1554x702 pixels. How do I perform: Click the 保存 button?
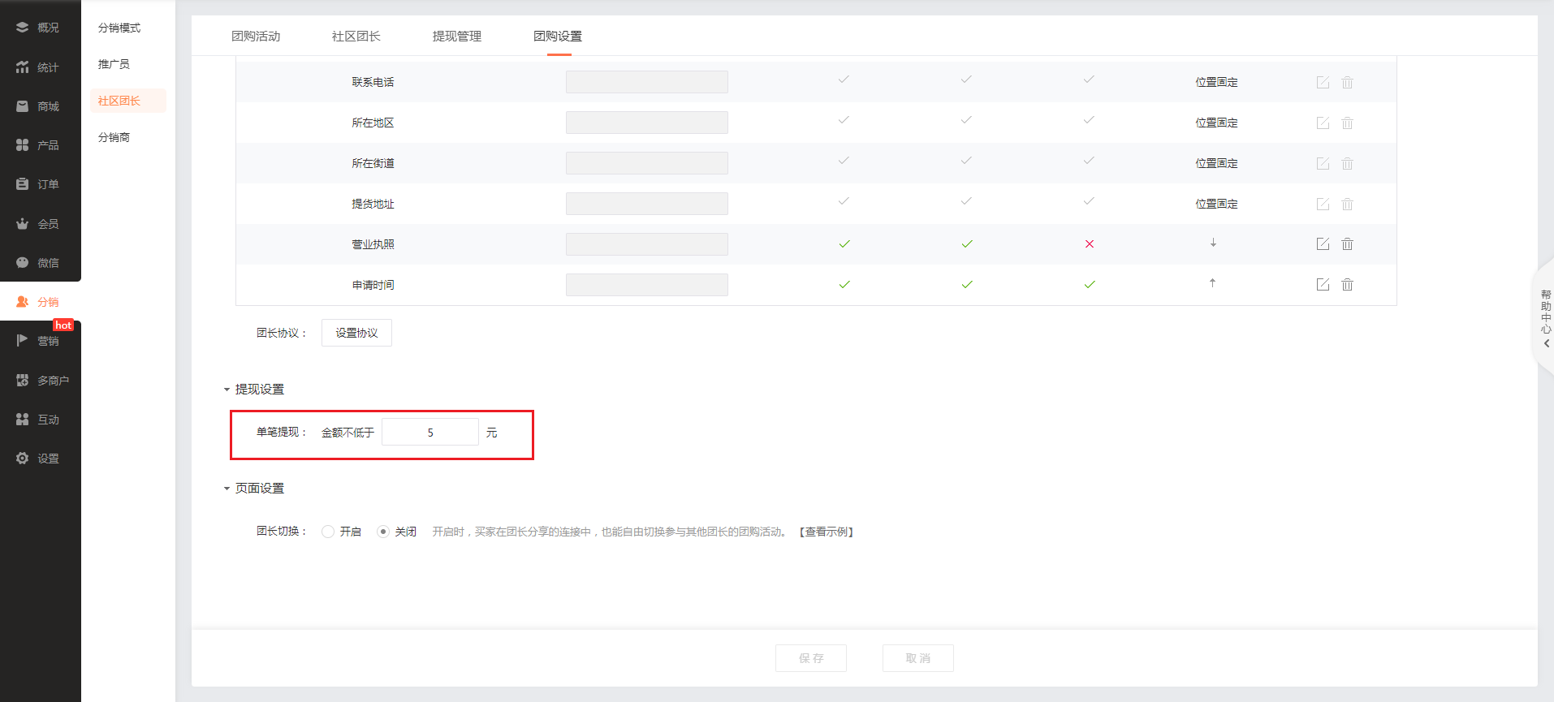point(811,658)
